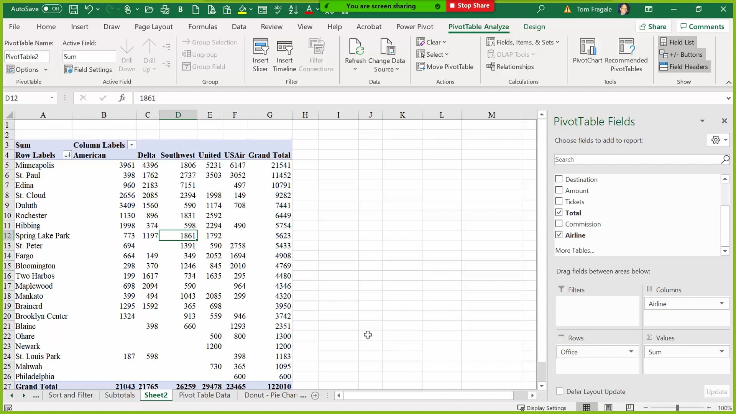
Task: Click the Stop Share button
Action: click(x=470, y=6)
